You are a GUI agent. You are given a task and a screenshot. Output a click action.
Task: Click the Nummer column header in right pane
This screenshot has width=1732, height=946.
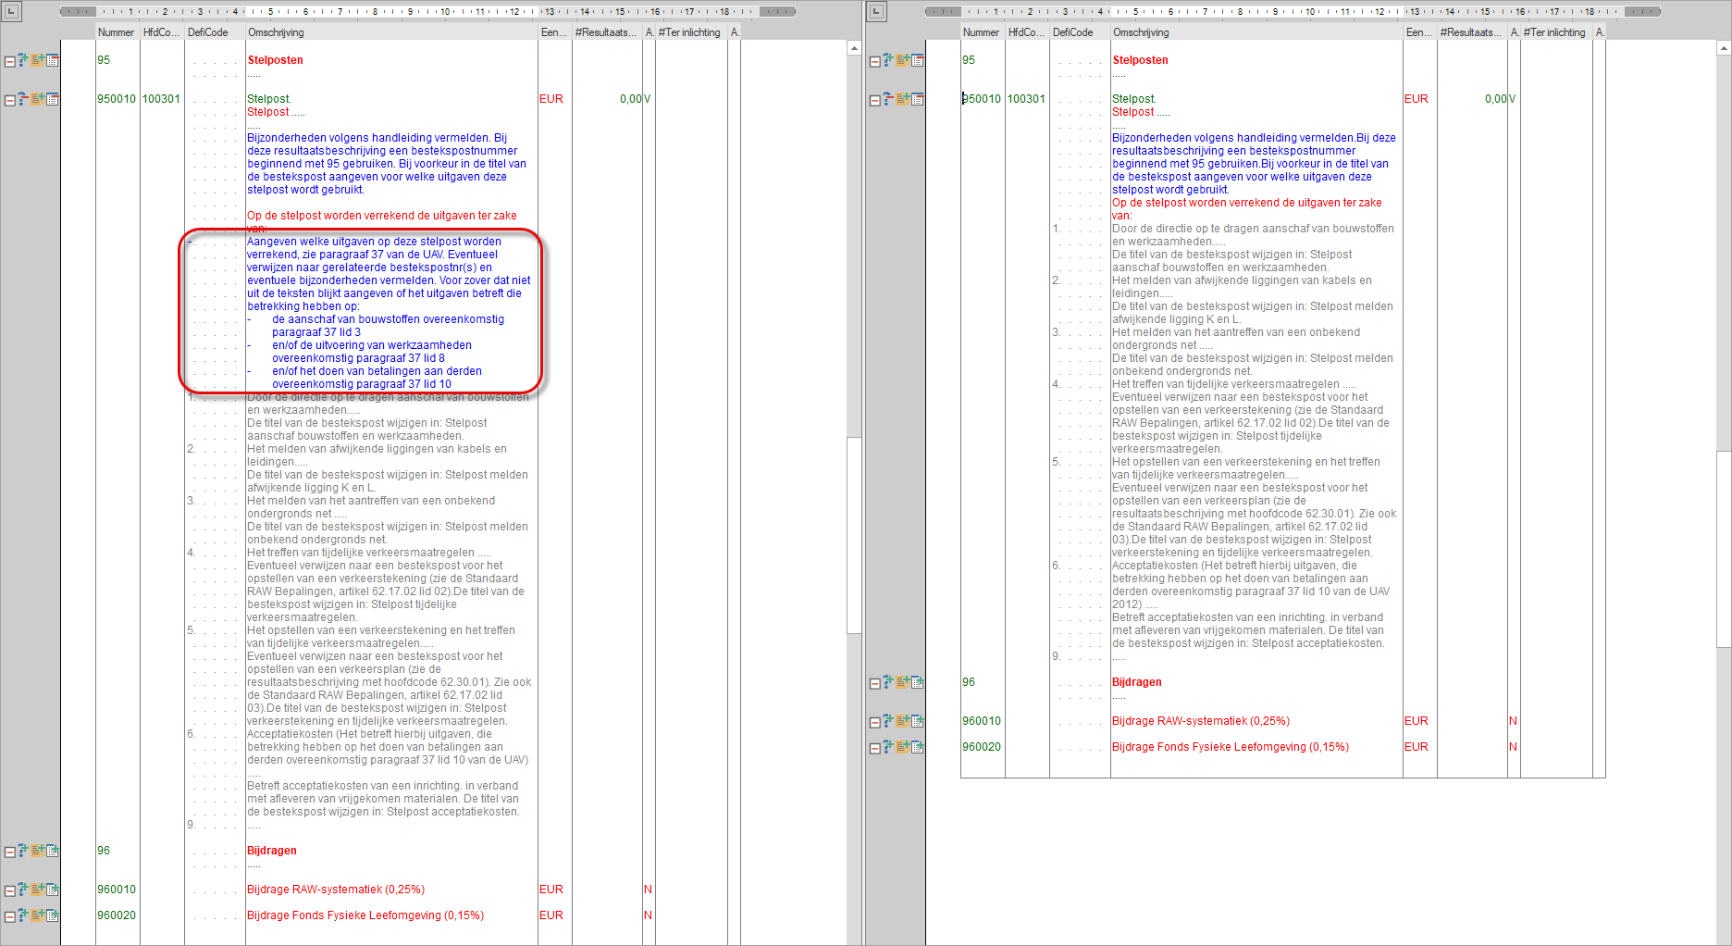click(981, 32)
